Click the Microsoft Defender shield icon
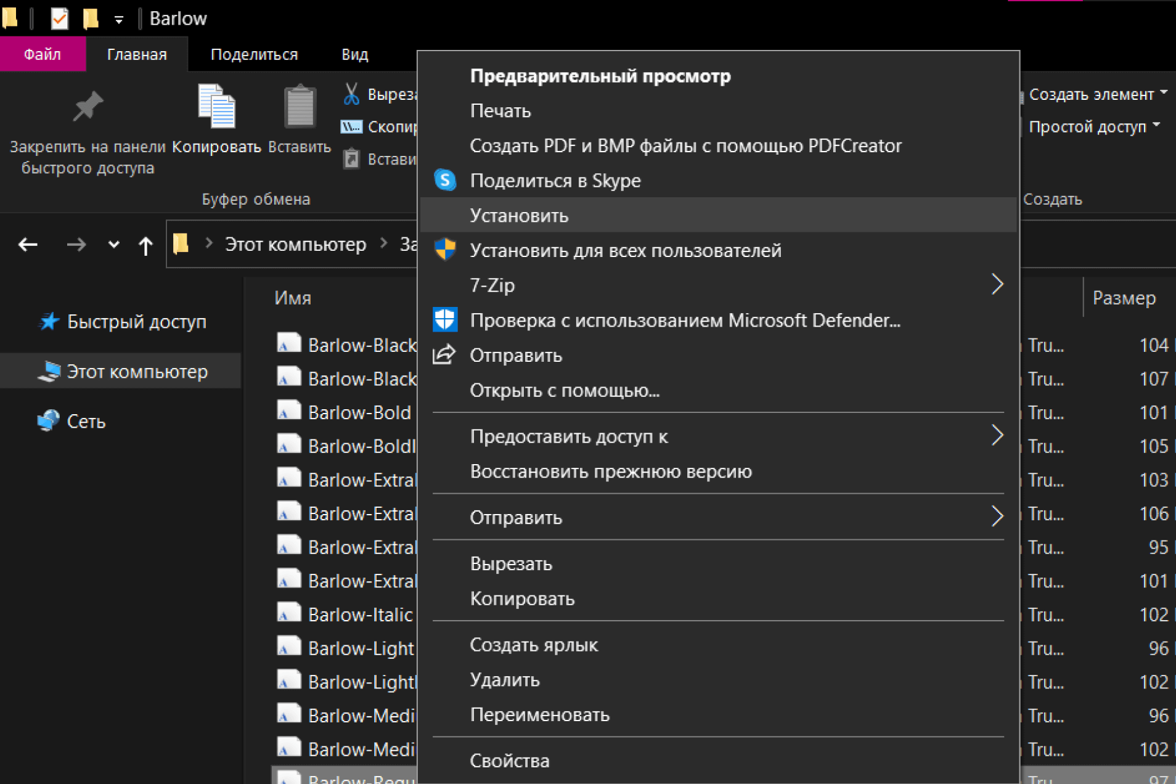Image resolution: width=1176 pixels, height=784 pixels. 444,320
